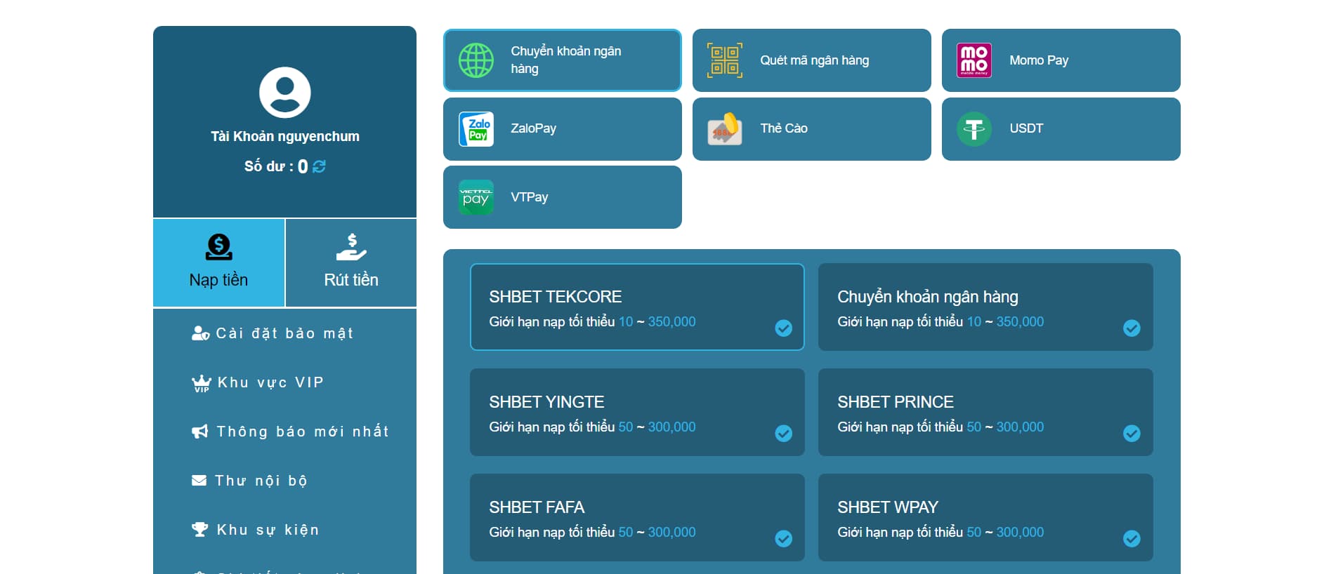The width and height of the screenshot is (1324, 574).
Task: Click the security settings user-shield icon
Action: (x=200, y=333)
